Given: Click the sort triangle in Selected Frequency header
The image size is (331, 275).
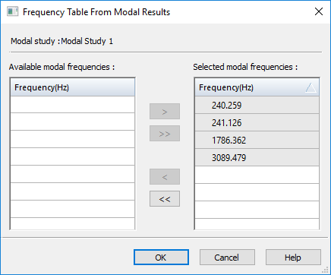Looking at the screenshot, I should pos(311,87).
